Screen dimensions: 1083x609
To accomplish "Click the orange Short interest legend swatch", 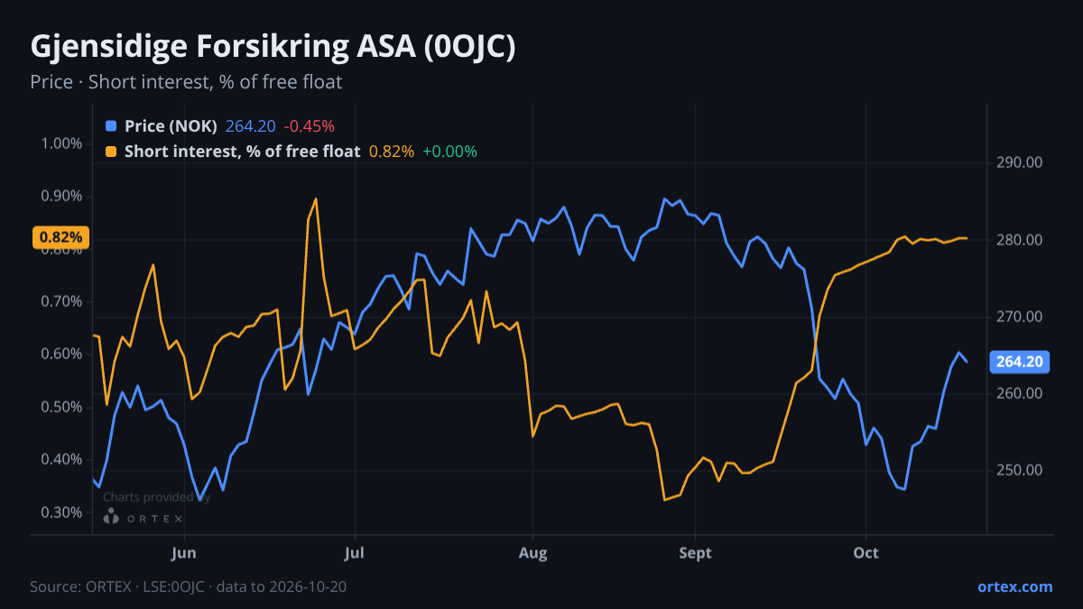I will tap(111, 152).
